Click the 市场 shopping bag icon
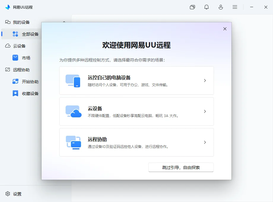273x202 pixels. click(15, 58)
